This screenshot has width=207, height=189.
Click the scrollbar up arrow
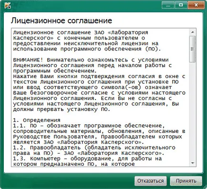[193, 32]
